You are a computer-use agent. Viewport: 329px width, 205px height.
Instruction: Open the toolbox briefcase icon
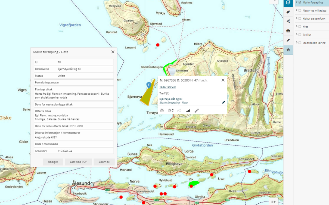pos(288,31)
